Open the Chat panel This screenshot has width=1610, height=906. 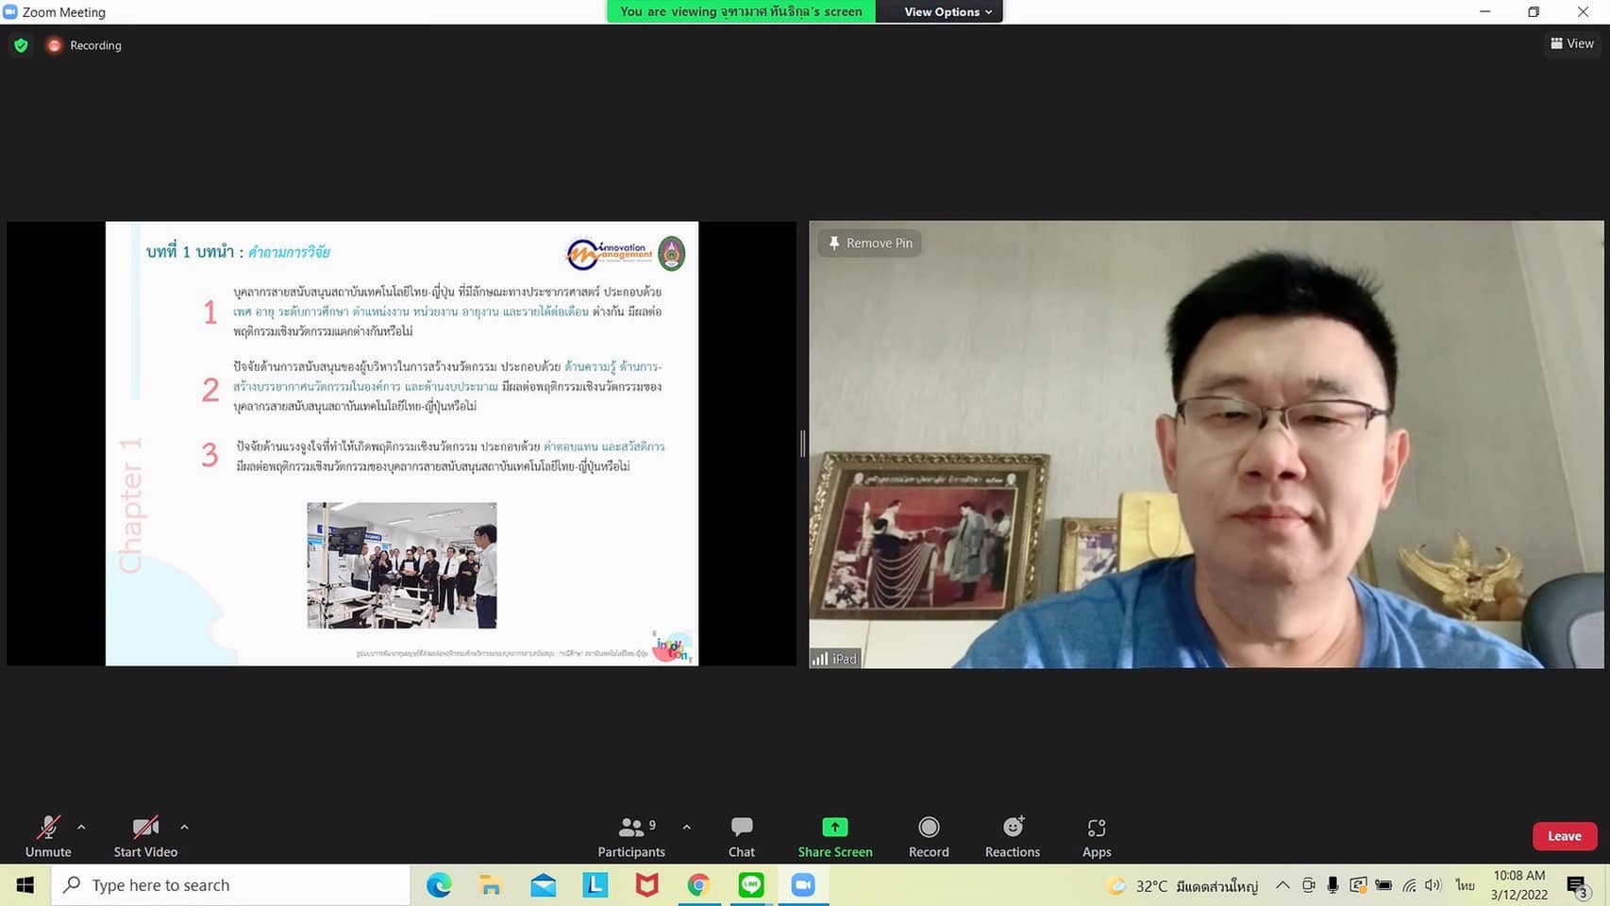tap(741, 836)
